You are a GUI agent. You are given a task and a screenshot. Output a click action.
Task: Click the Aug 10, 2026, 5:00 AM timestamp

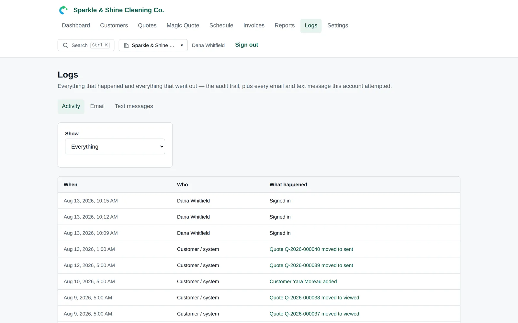click(89, 281)
